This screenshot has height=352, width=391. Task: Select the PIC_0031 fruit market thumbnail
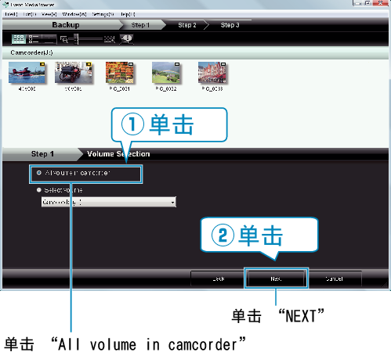(120, 73)
